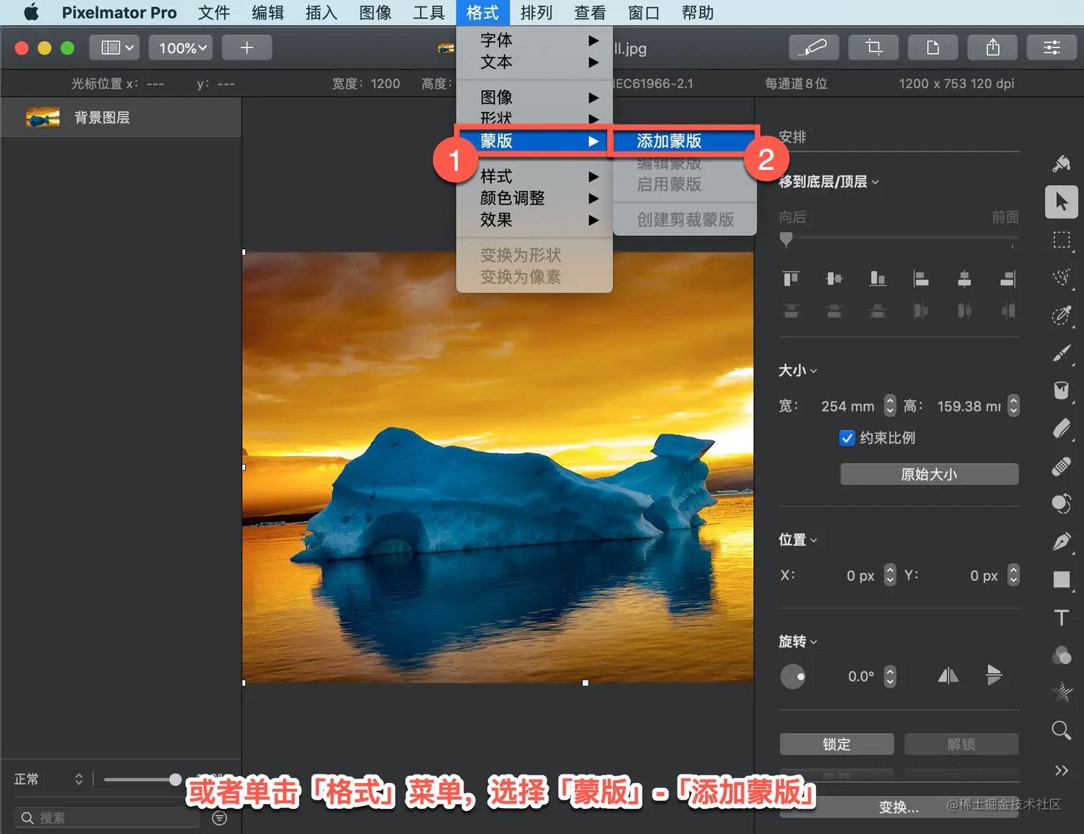Select the Repair bandage tool
Viewport: 1084px width, 834px height.
[1061, 466]
